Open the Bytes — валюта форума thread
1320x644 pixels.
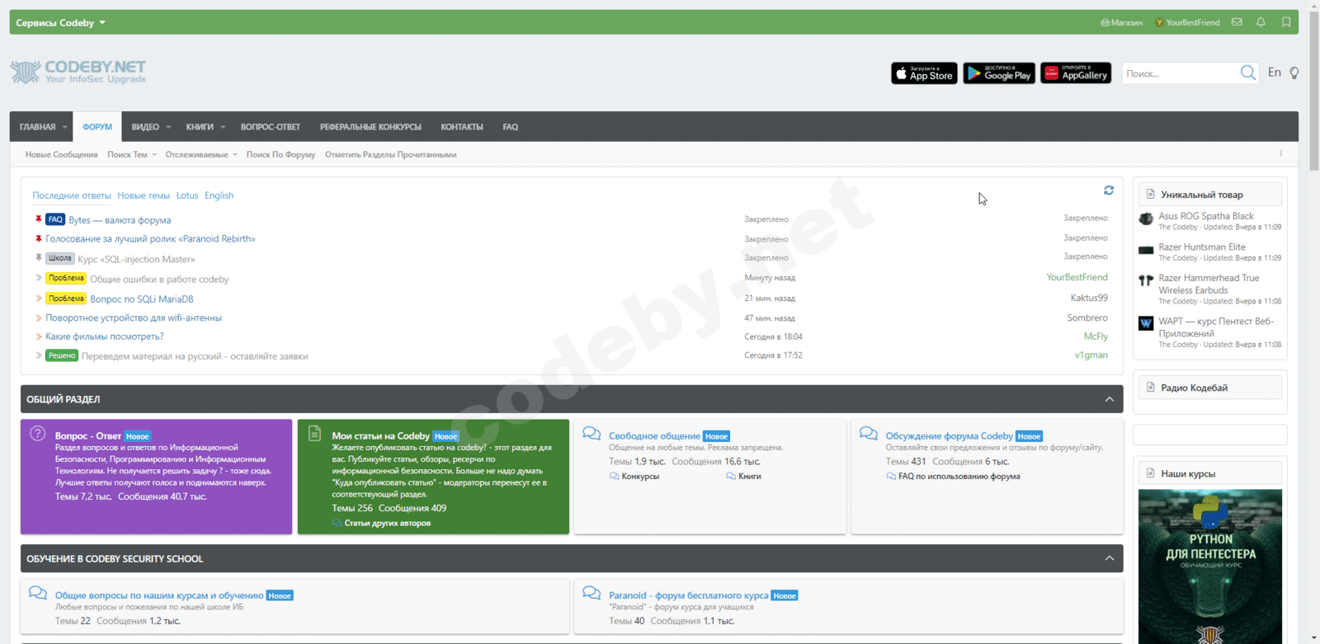point(120,220)
